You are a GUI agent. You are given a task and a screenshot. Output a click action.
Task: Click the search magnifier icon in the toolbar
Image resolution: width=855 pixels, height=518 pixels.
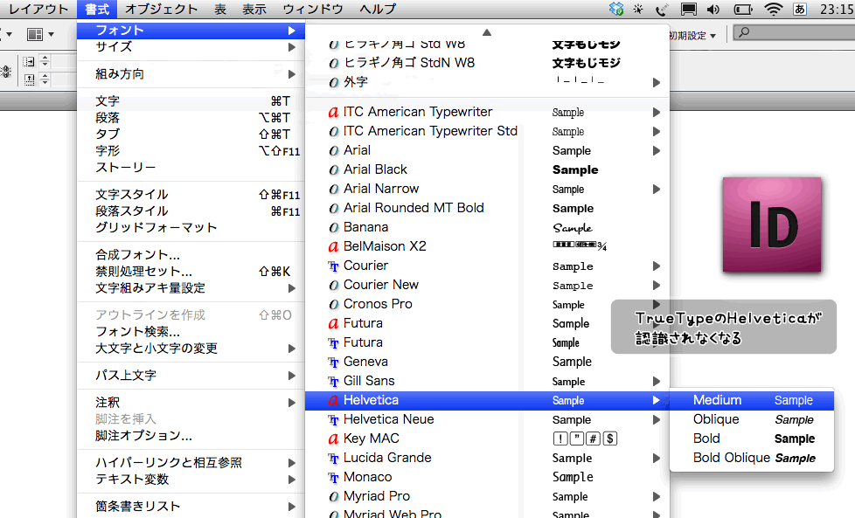pyautogui.click(x=744, y=32)
